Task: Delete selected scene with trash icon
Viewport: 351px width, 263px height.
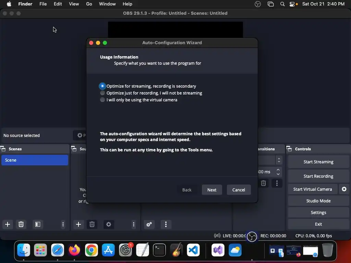Action: [21, 224]
